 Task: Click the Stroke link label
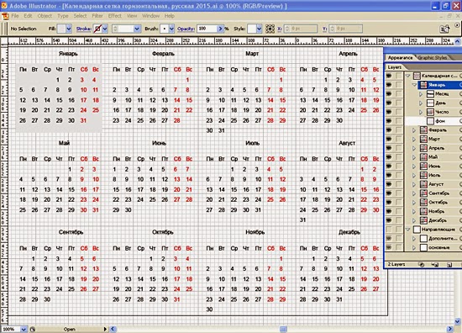(x=84, y=29)
